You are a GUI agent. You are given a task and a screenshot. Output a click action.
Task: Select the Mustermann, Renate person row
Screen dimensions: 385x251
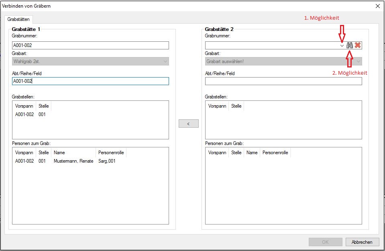tap(73, 161)
